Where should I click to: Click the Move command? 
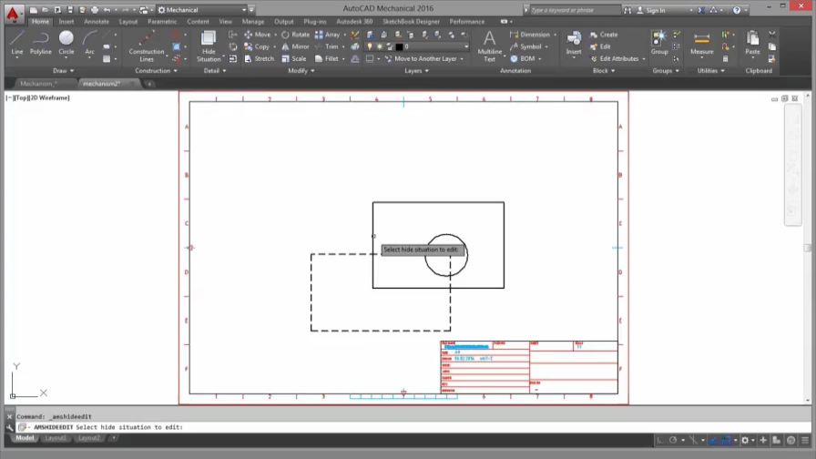[x=257, y=35]
